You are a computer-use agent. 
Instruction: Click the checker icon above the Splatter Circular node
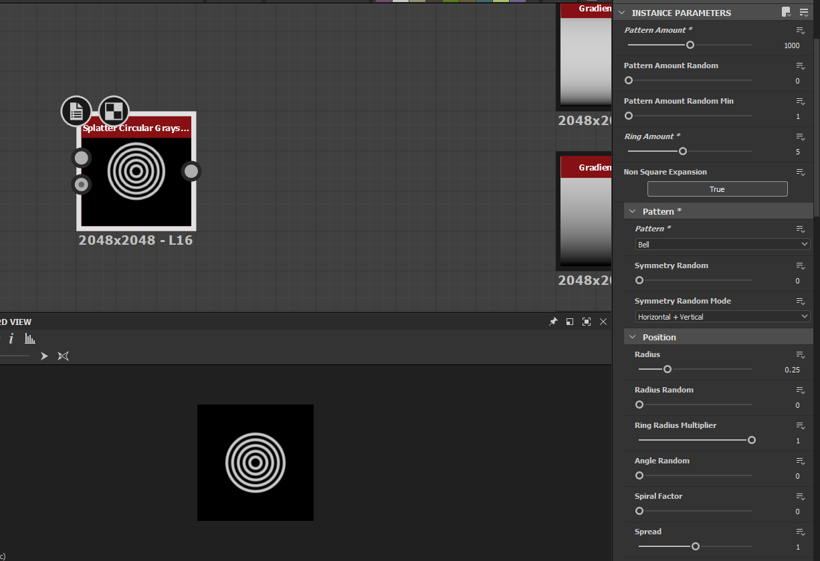click(x=114, y=111)
